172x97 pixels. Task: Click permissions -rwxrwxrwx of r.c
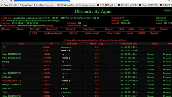click(x=66, y=65)
